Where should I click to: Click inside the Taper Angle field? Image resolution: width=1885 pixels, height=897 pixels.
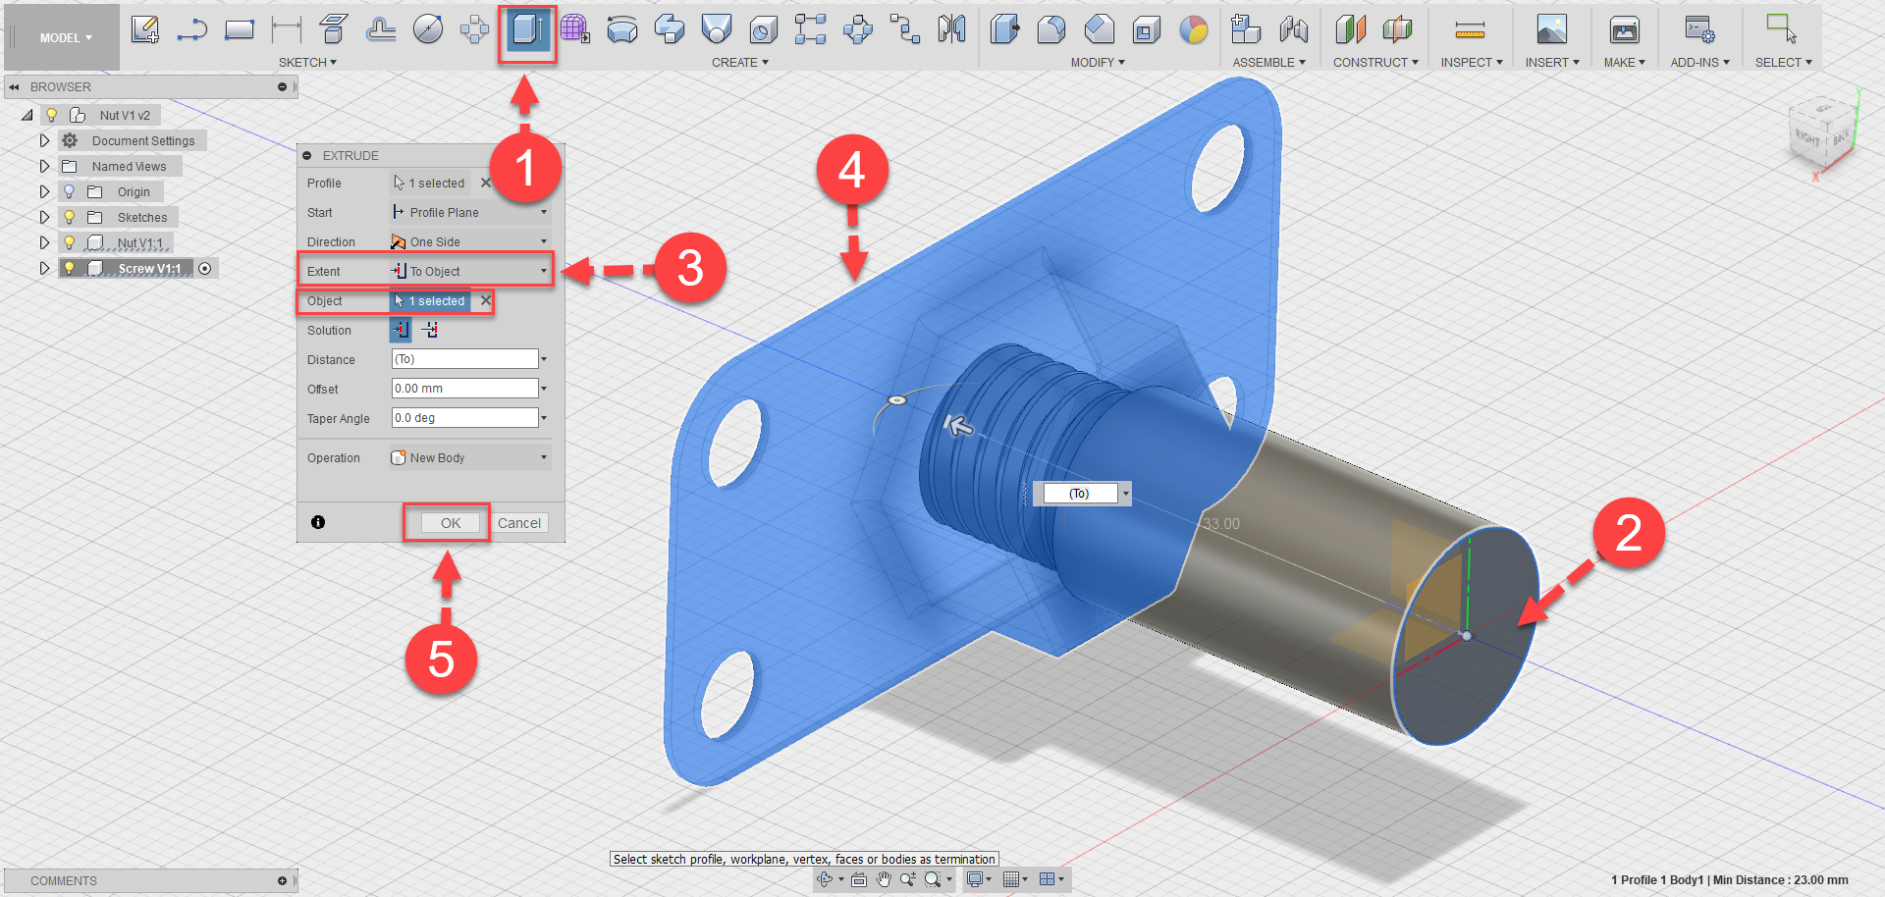pos(464,417)
